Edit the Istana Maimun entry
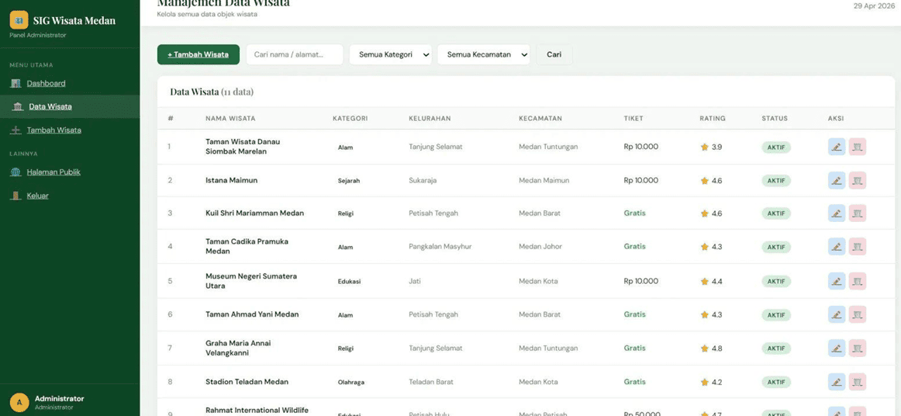The width and height of the screenshot is (901, 416). (837, 181)
